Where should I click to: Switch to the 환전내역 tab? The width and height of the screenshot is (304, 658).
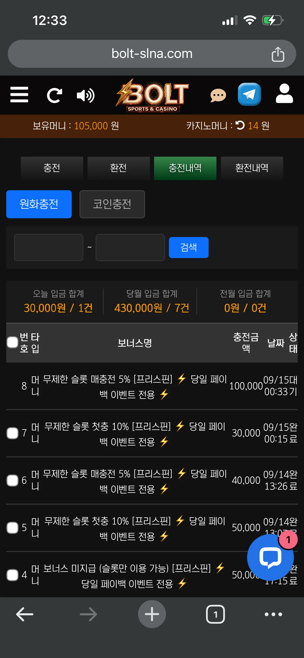click(x=252, y=168)
